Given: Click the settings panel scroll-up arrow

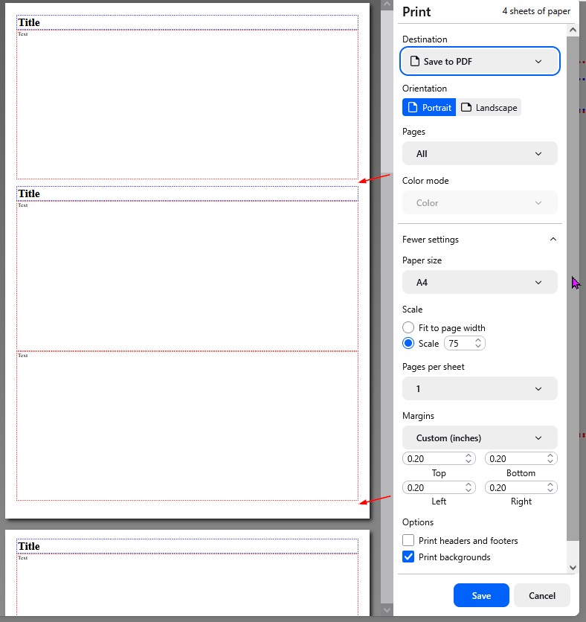Looking at the screenshot, I should coord(573,30).
